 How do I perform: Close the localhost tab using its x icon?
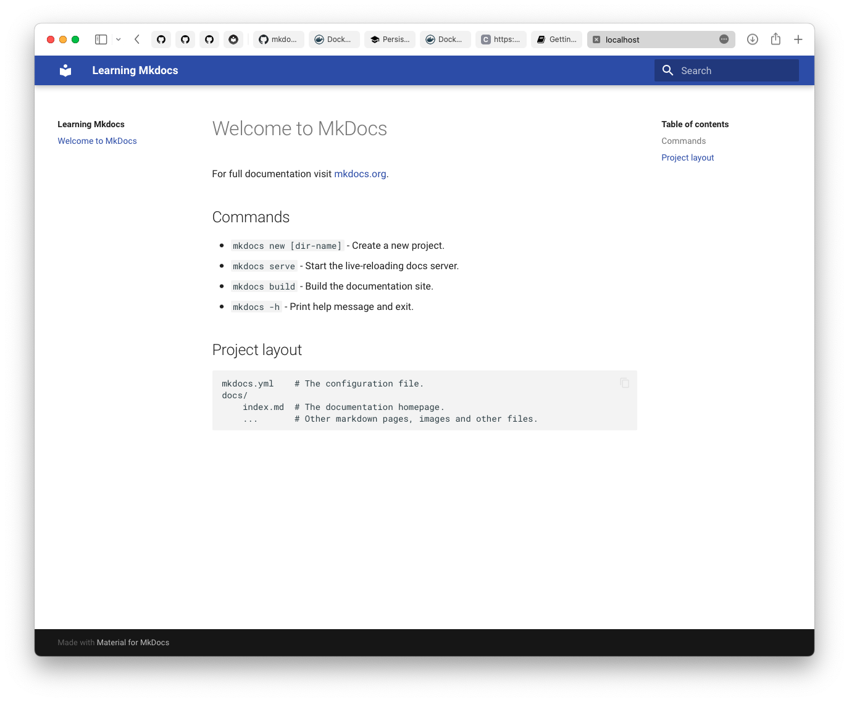[x=596, y=40]
